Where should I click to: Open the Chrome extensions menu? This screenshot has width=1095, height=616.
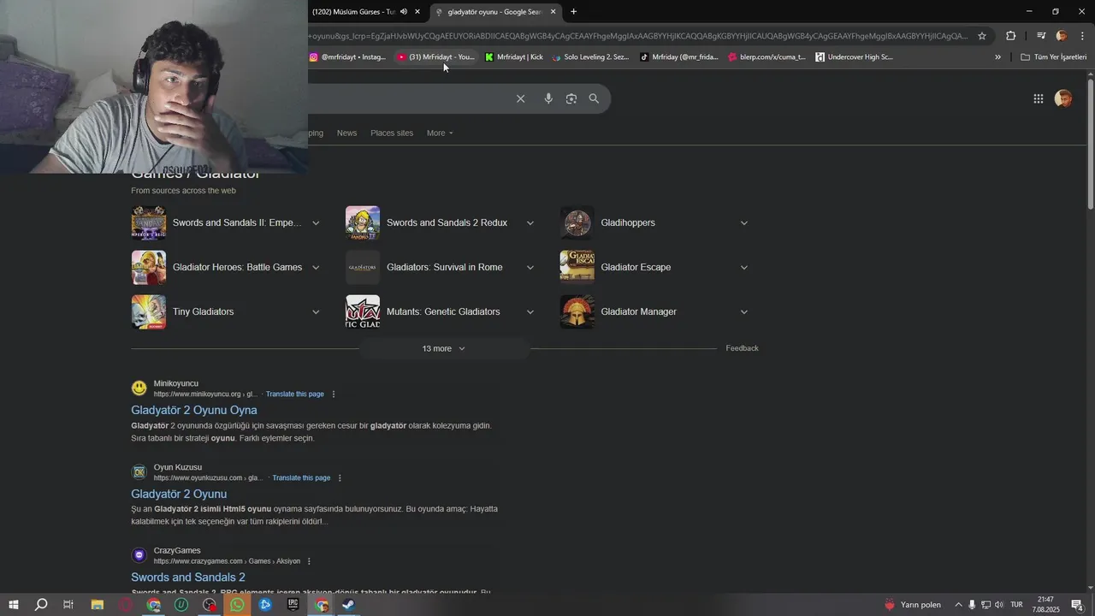[x=1010, y=36]
